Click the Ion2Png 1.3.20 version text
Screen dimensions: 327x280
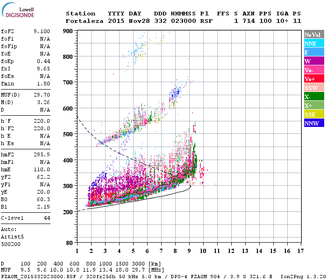[x=303, y=276]
